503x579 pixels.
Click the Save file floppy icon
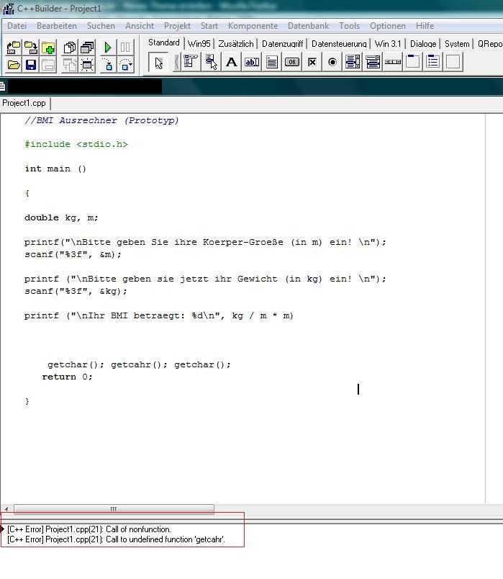(x=31, y=65)
